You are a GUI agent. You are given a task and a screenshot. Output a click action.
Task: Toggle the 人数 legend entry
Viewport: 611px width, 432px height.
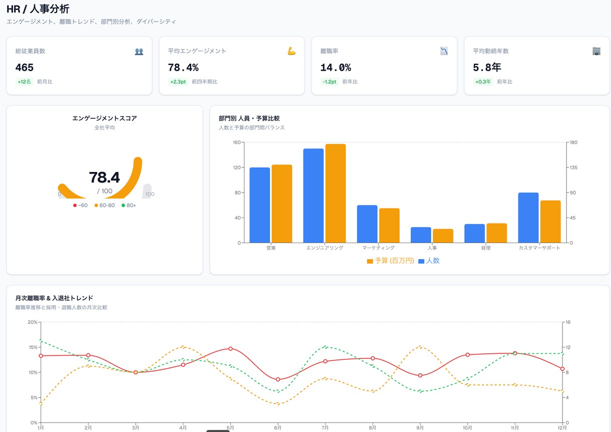(429, 261)
